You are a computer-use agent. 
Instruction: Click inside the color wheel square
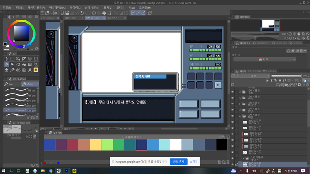[21, 34]
